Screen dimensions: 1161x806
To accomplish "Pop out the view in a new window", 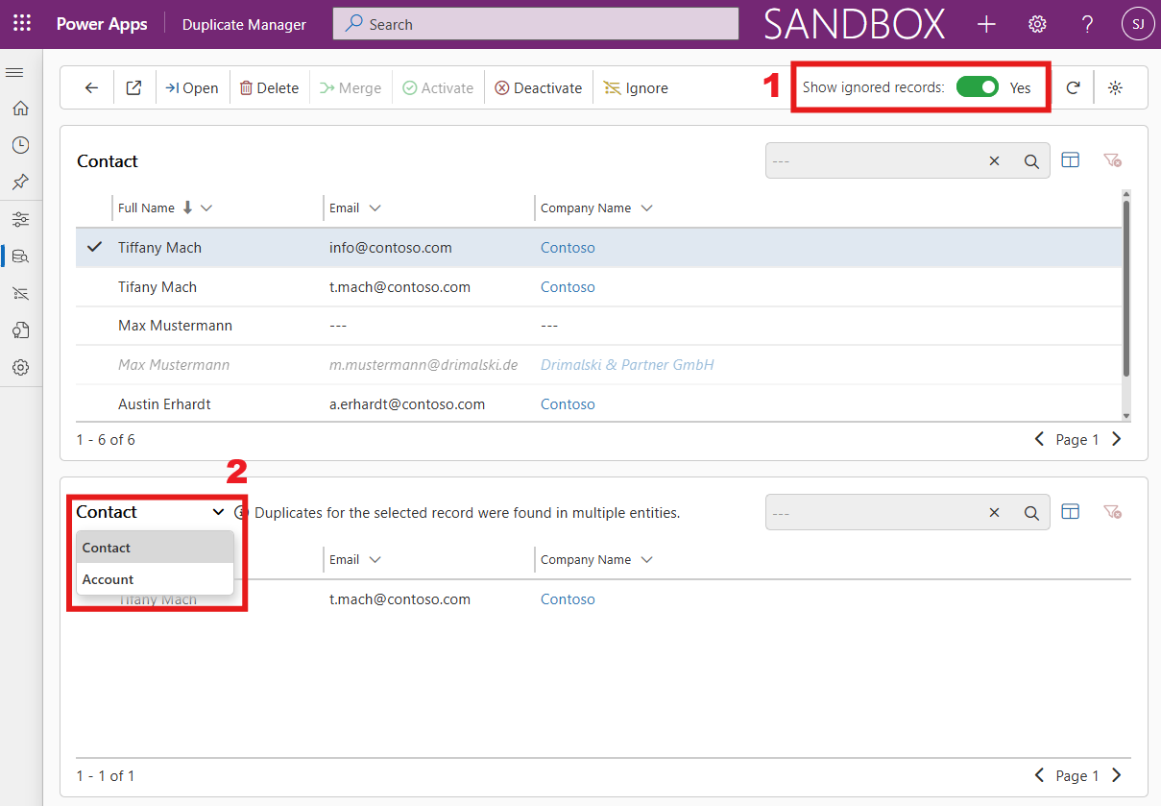I will [134, 88].
